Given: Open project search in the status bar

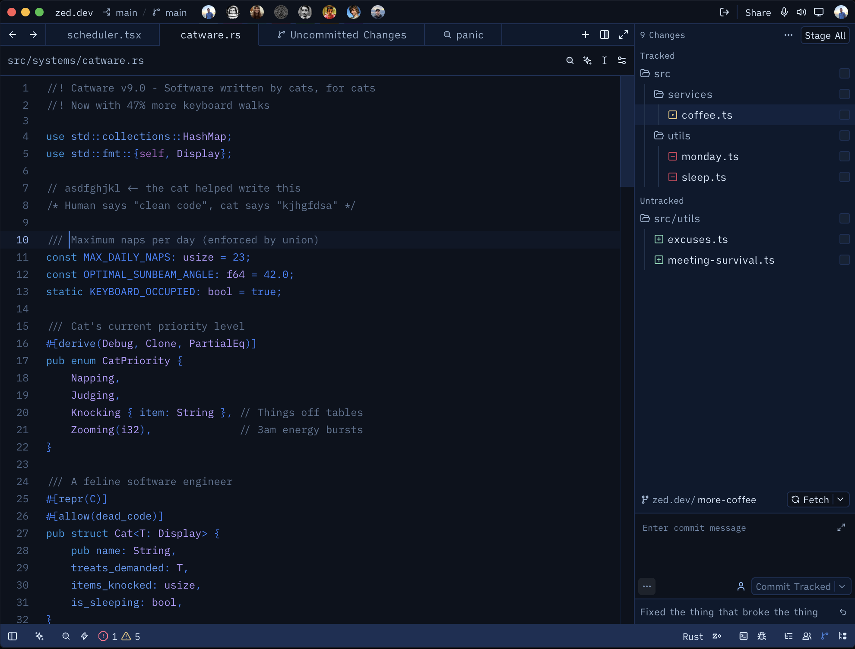Looking at the screenshot, I should 66,636.
